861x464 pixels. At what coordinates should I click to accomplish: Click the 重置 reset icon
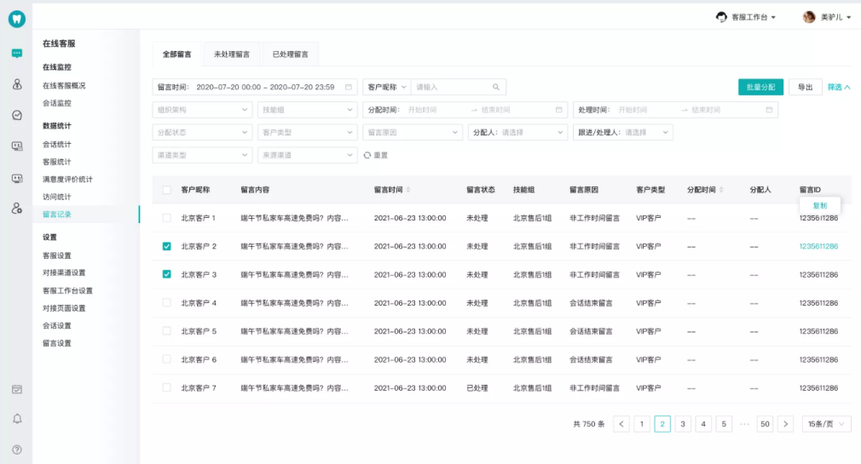(367, 156)
